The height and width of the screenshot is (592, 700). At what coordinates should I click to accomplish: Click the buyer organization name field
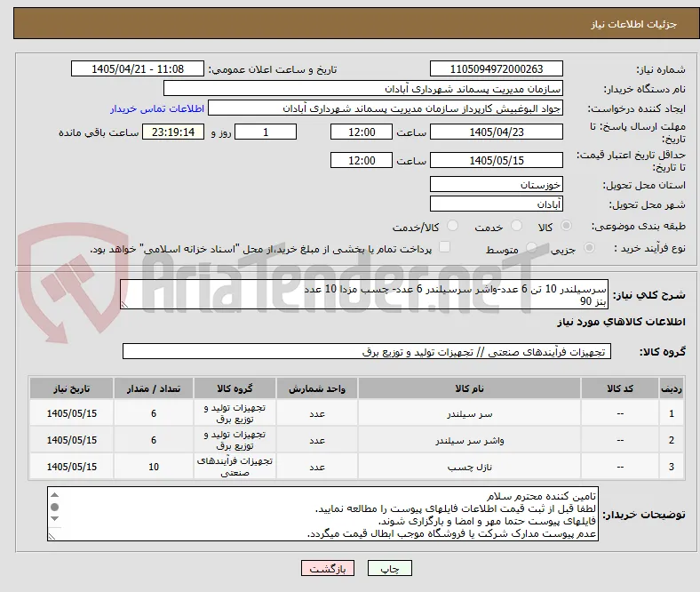[x=363, y=89]
